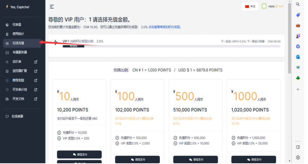Click the 510,000 POINTS text
Screen dimensions: 308x164
(x=190, y=110)
